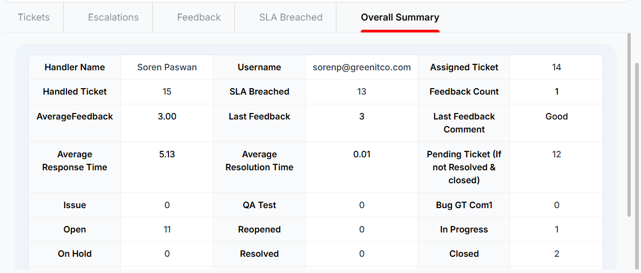Click the Pending Ticket label
Image resolution: width=641 pixels, height=273 pixels.
(x=464, y=167)
